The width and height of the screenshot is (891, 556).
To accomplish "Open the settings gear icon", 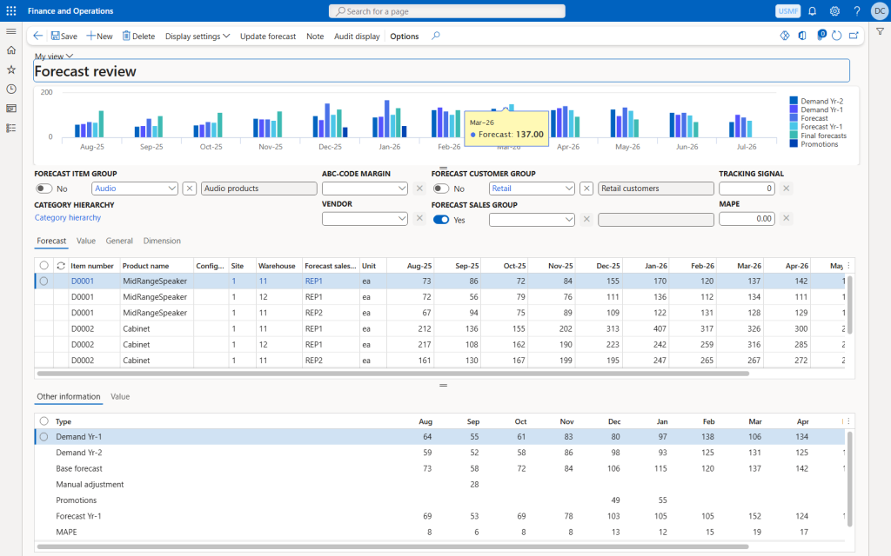I will (834, 10).
